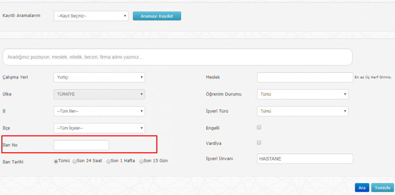Toggle the Vardiya checkbox

click(259, 142)
